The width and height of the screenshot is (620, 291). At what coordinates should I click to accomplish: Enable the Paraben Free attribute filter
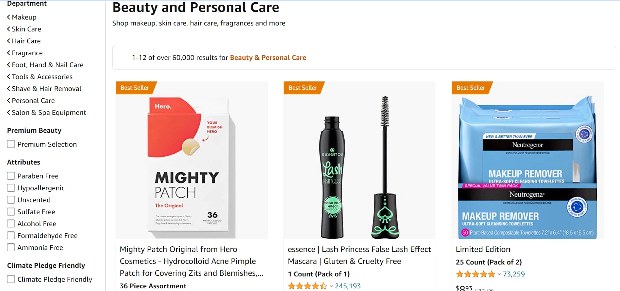(11, 176)
